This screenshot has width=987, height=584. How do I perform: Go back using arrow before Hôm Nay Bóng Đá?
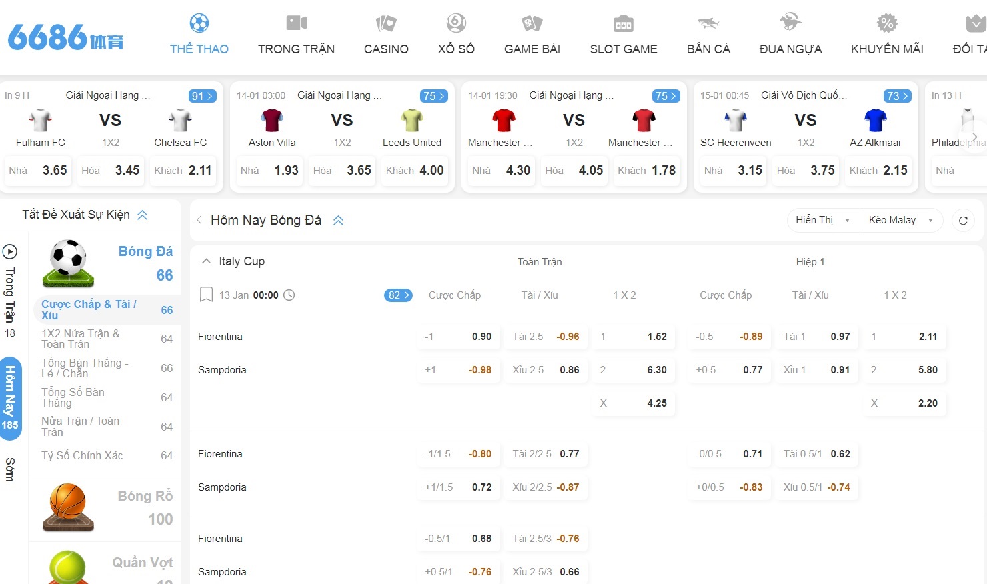[199, 220]
